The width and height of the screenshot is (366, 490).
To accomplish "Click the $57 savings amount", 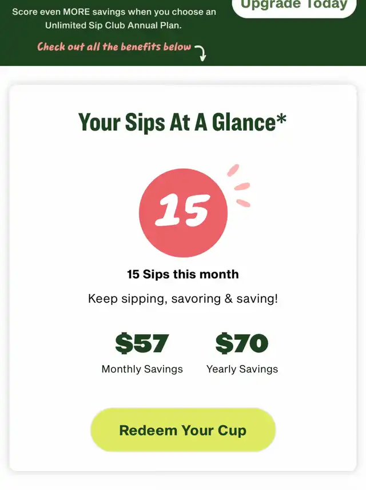I will [142, 343].
